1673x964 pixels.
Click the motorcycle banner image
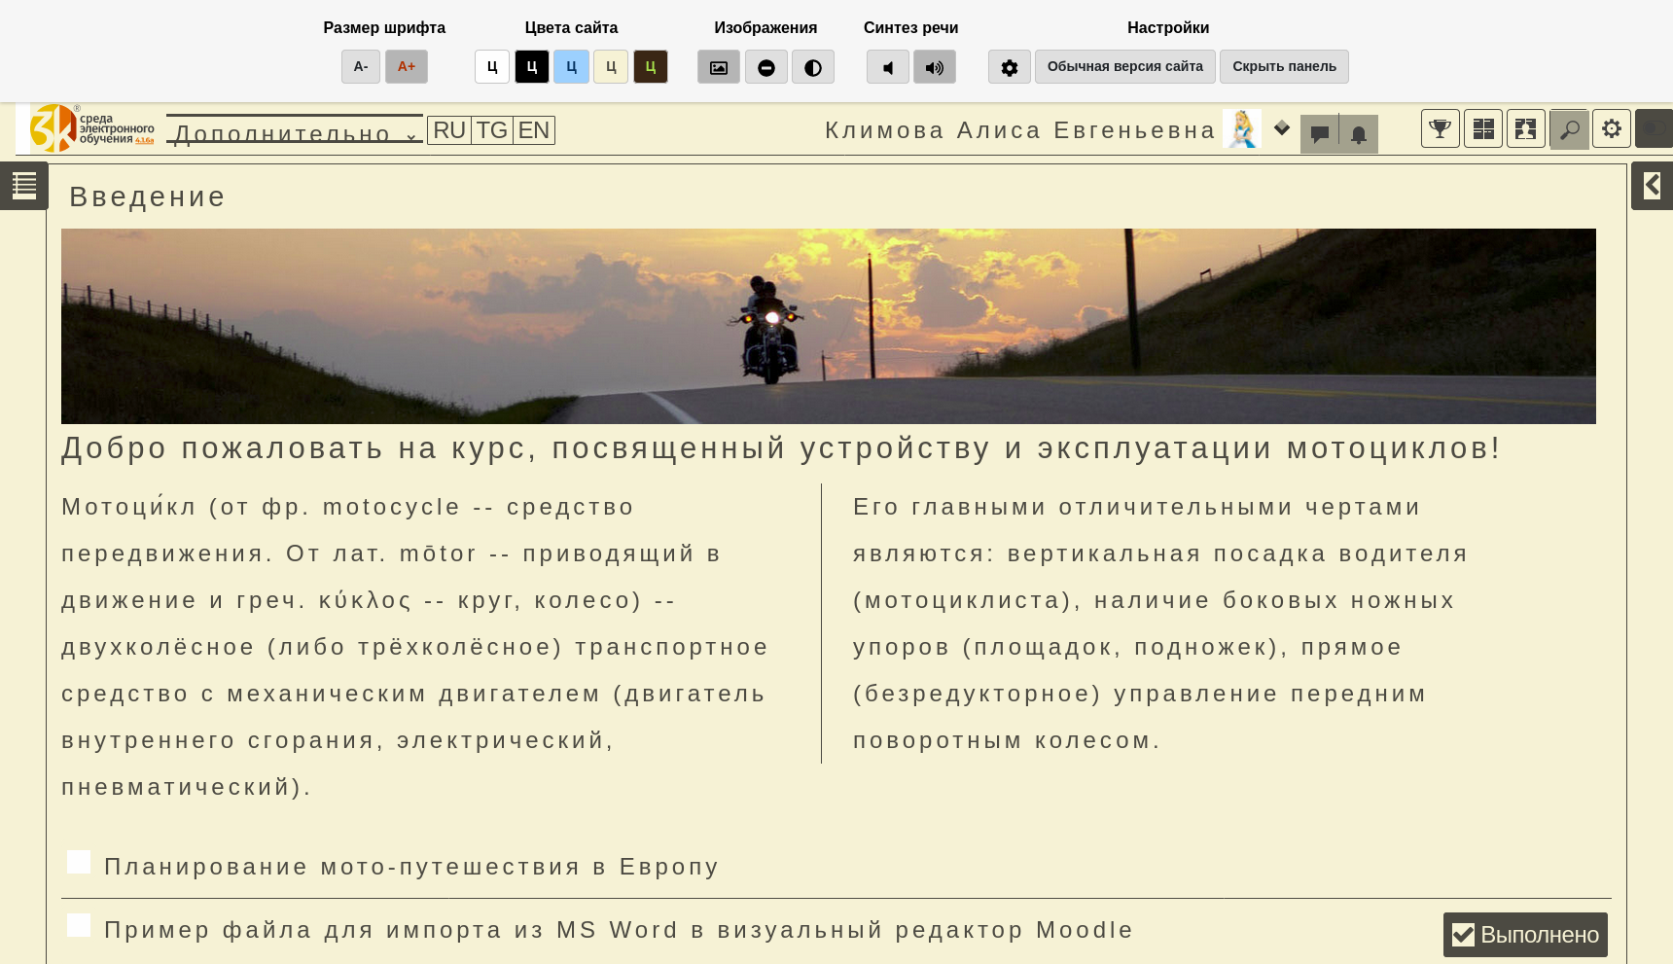829,326
